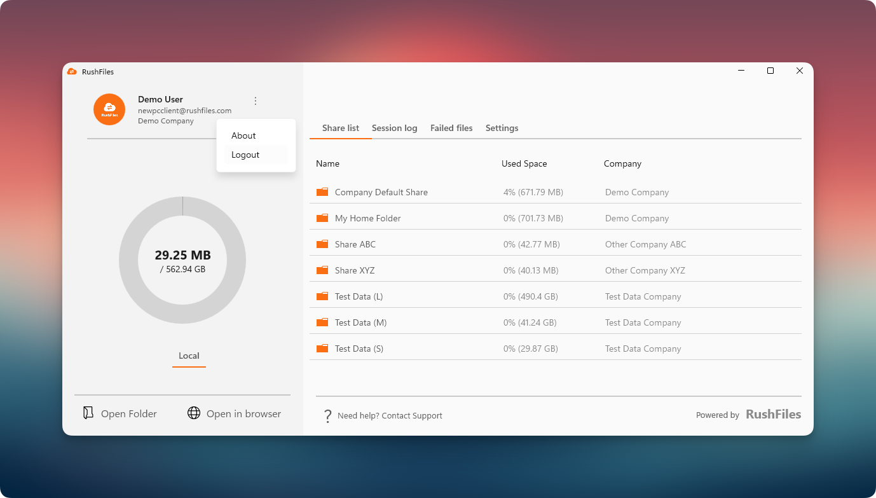This screenshot has width=876, height=498.
Task: Click the 0% (701.73 MB) used space value
Action: 533,218
